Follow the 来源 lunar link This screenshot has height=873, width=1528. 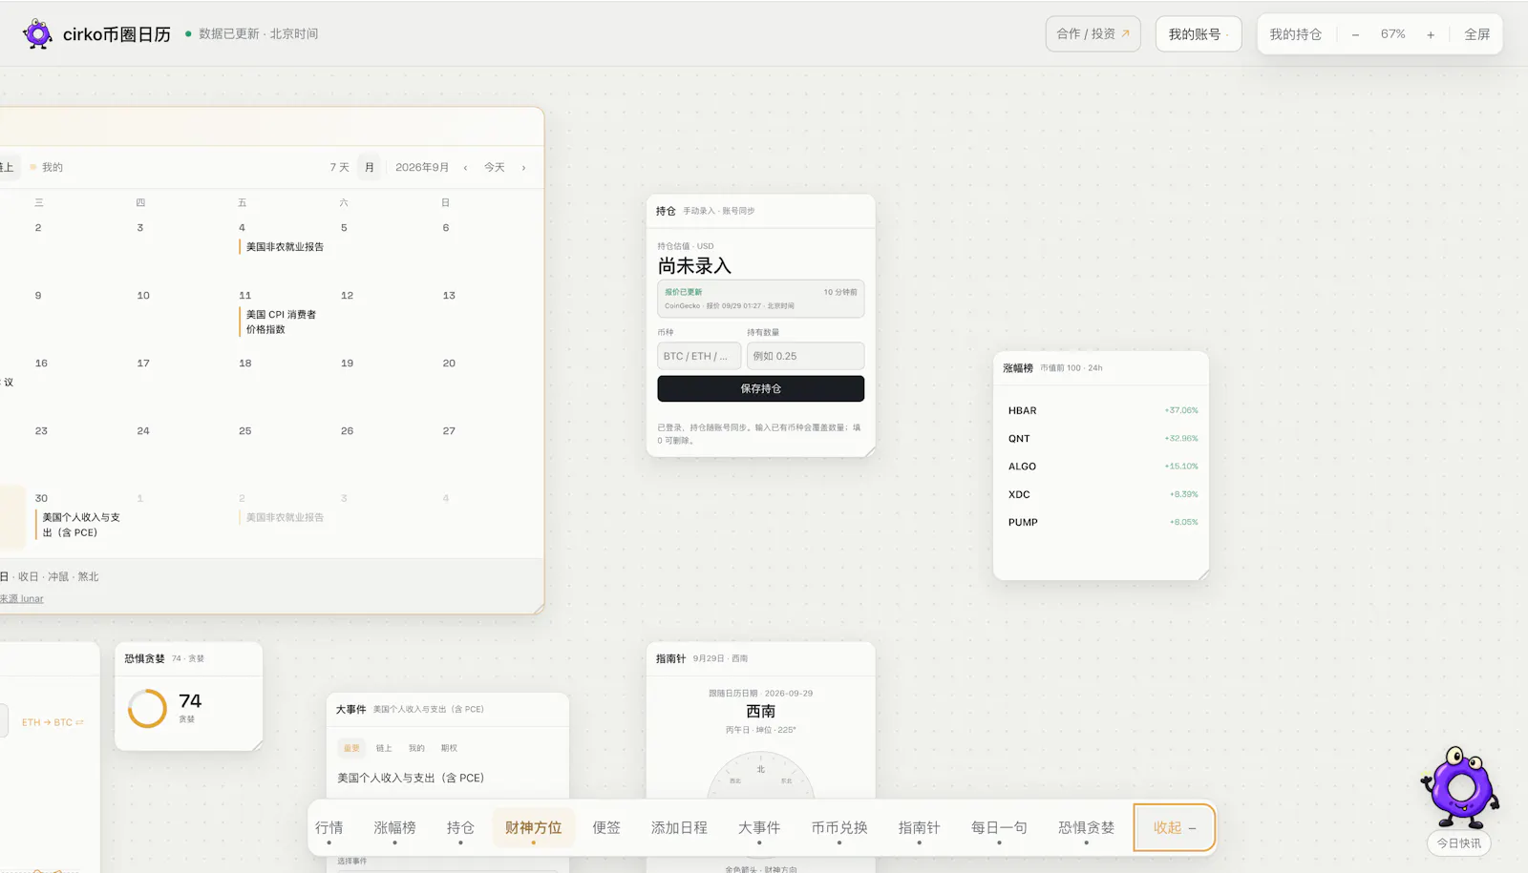pyautogui.click(x=22, y=599)
